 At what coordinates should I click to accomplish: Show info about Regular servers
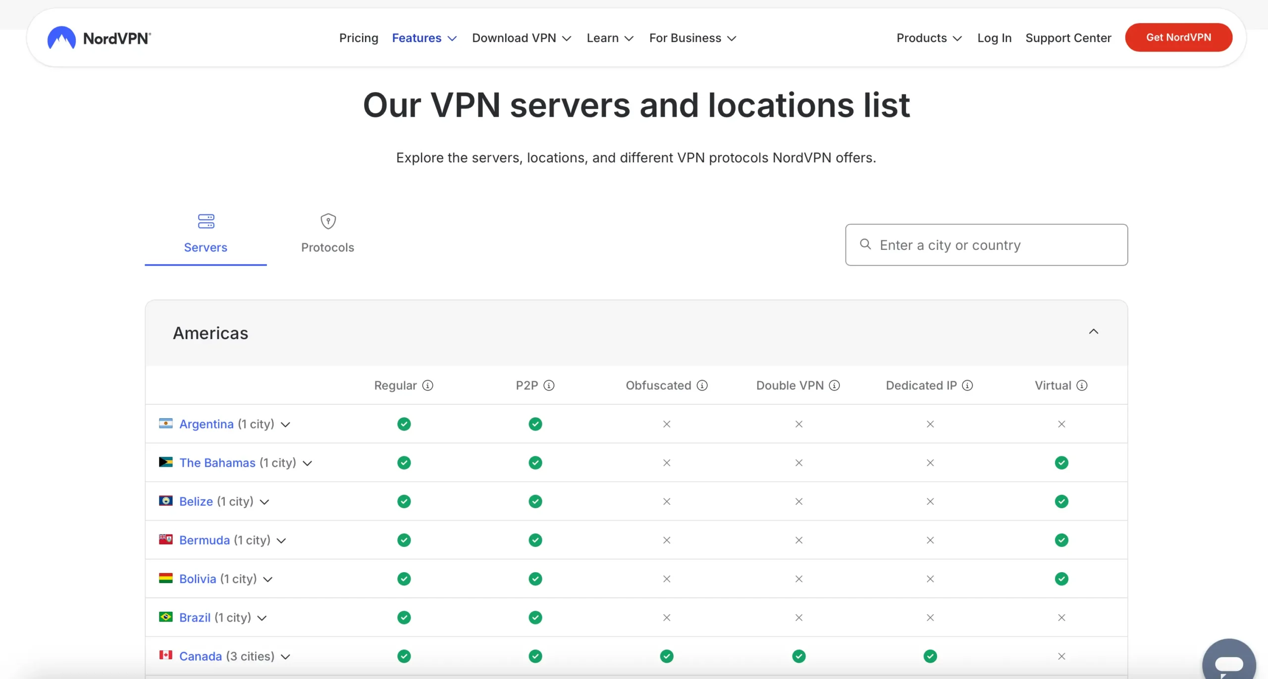[428, 386]
